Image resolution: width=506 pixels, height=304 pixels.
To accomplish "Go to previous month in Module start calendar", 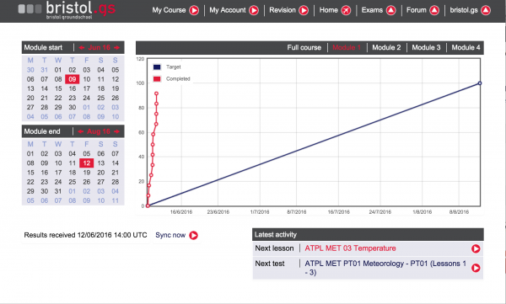I will click(81, 47).
